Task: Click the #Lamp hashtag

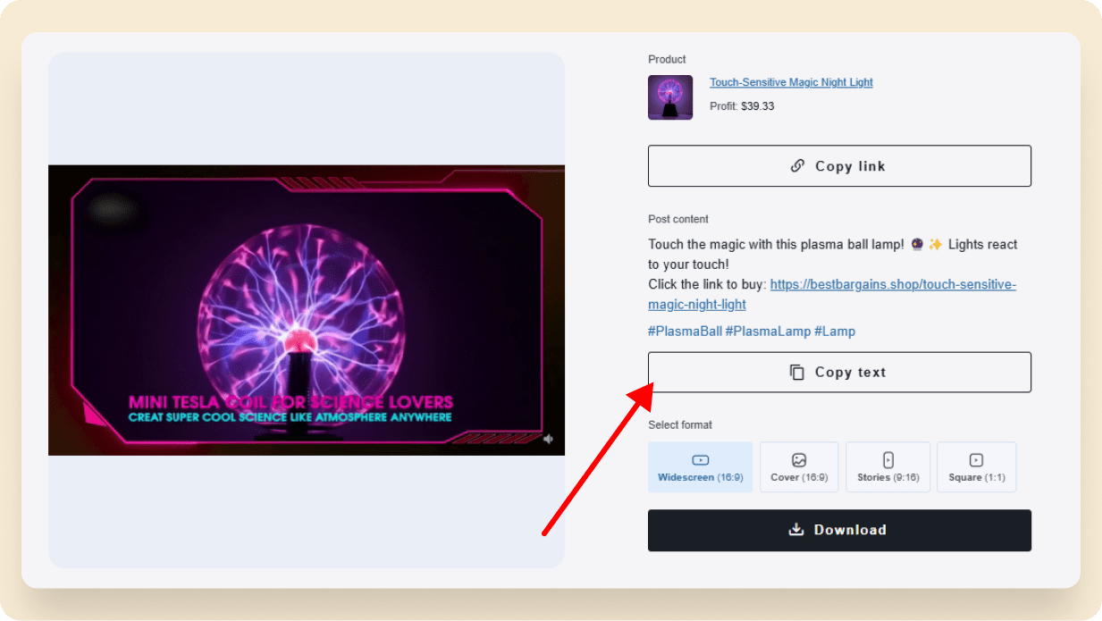Action: pyautogui.click(x=835, y=331)
